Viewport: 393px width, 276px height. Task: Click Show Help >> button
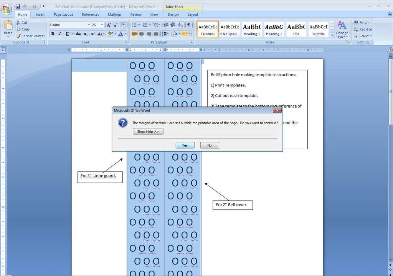click(x=148, y=131)
